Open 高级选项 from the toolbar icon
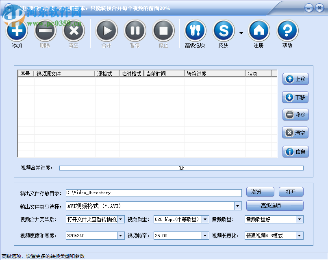The width and height of the screenshot is (328, 260). [195, 31]
